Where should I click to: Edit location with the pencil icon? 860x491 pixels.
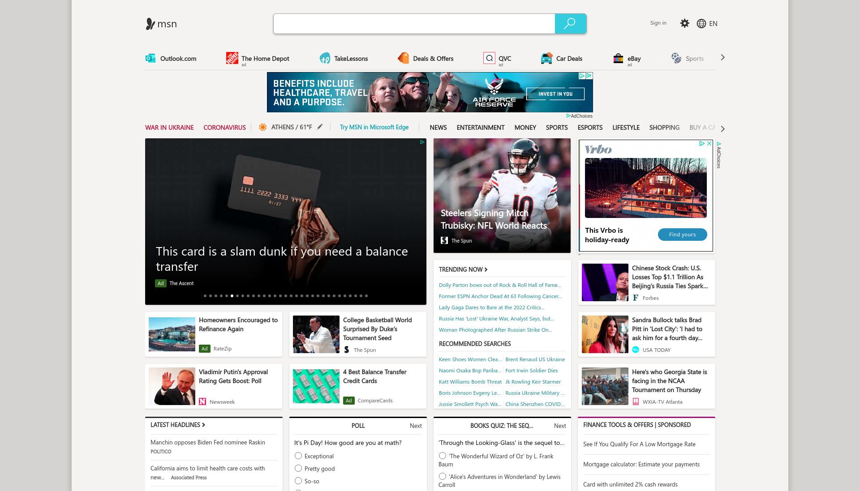coord(320,127)
